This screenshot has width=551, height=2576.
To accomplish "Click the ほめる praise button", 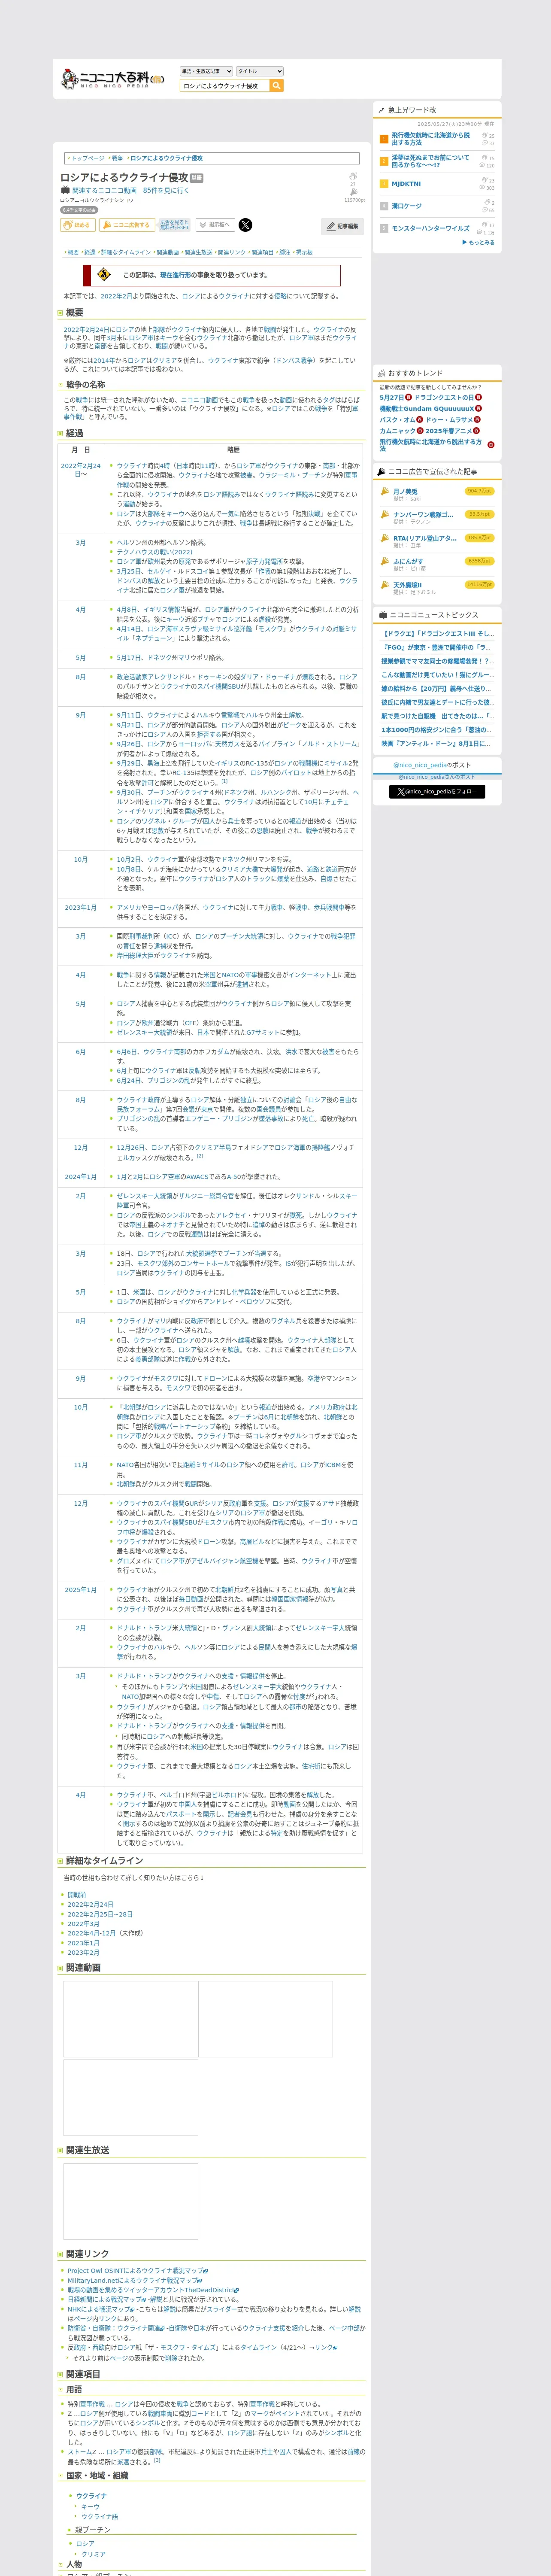I will 78,225.
